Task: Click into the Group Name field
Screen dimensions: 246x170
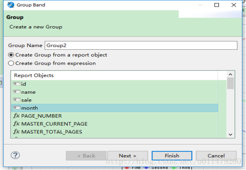Action: click(141, 45)
